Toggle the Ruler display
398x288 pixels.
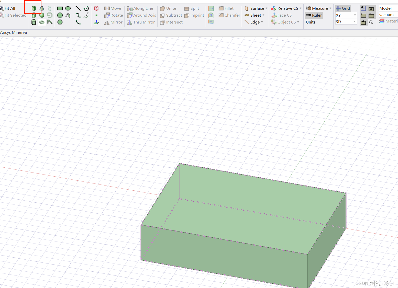coord(314,15)
